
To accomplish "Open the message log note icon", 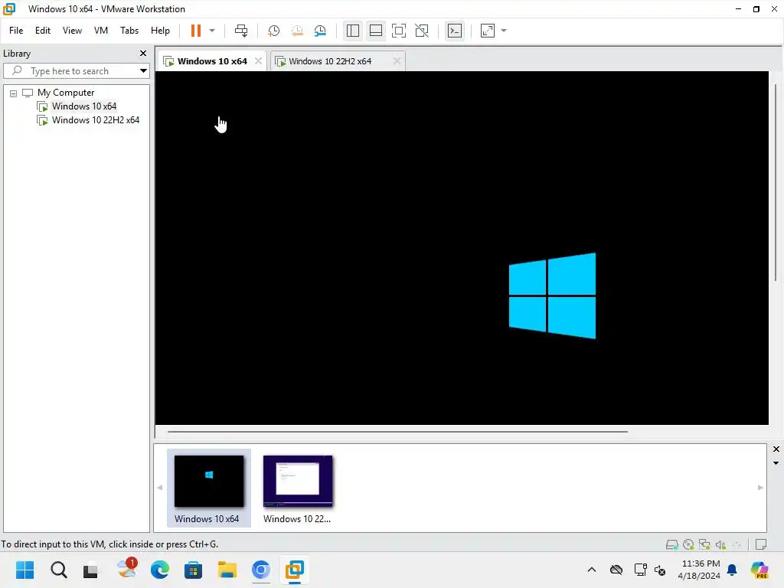I will coord(760,544).
